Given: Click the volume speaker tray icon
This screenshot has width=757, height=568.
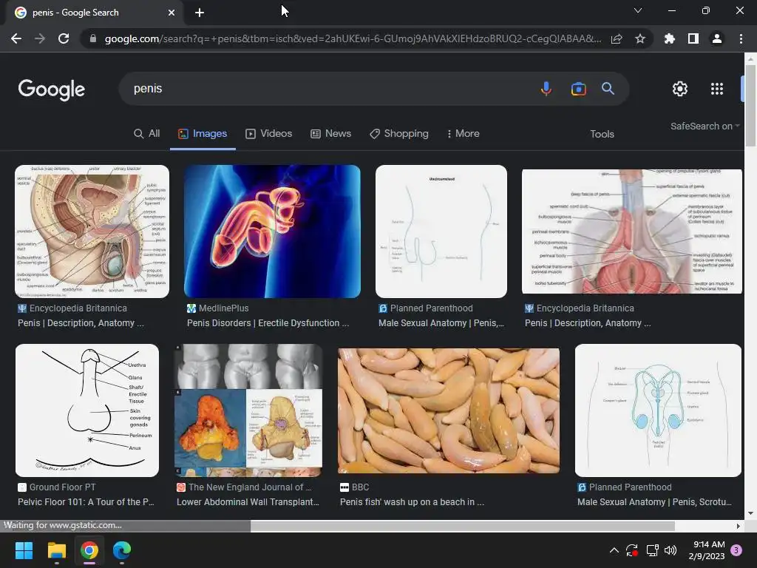Looking at the screenshot, I should click(x=671, y=550).
